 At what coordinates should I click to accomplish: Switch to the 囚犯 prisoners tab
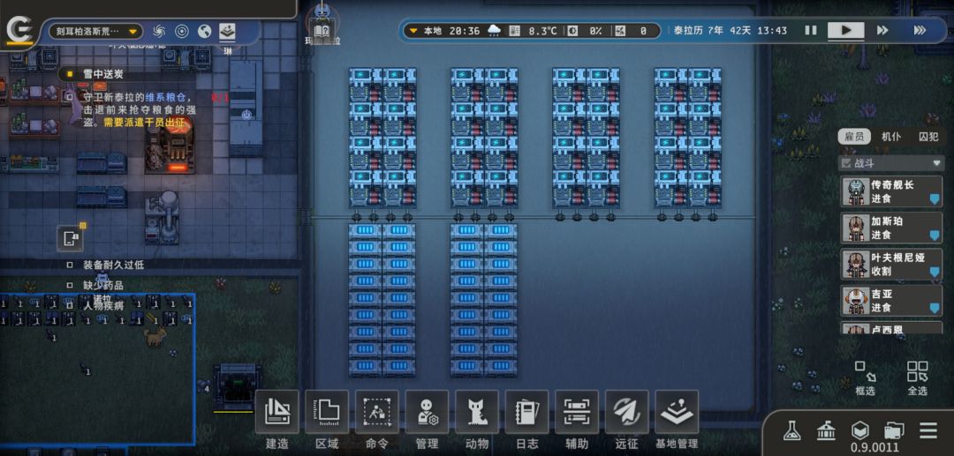tap(927, 137)
